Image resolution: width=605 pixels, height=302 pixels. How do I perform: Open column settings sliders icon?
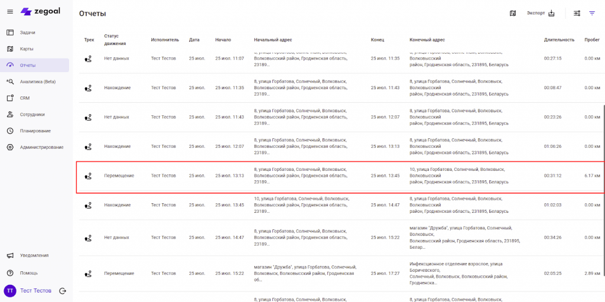tap(577, 13)
